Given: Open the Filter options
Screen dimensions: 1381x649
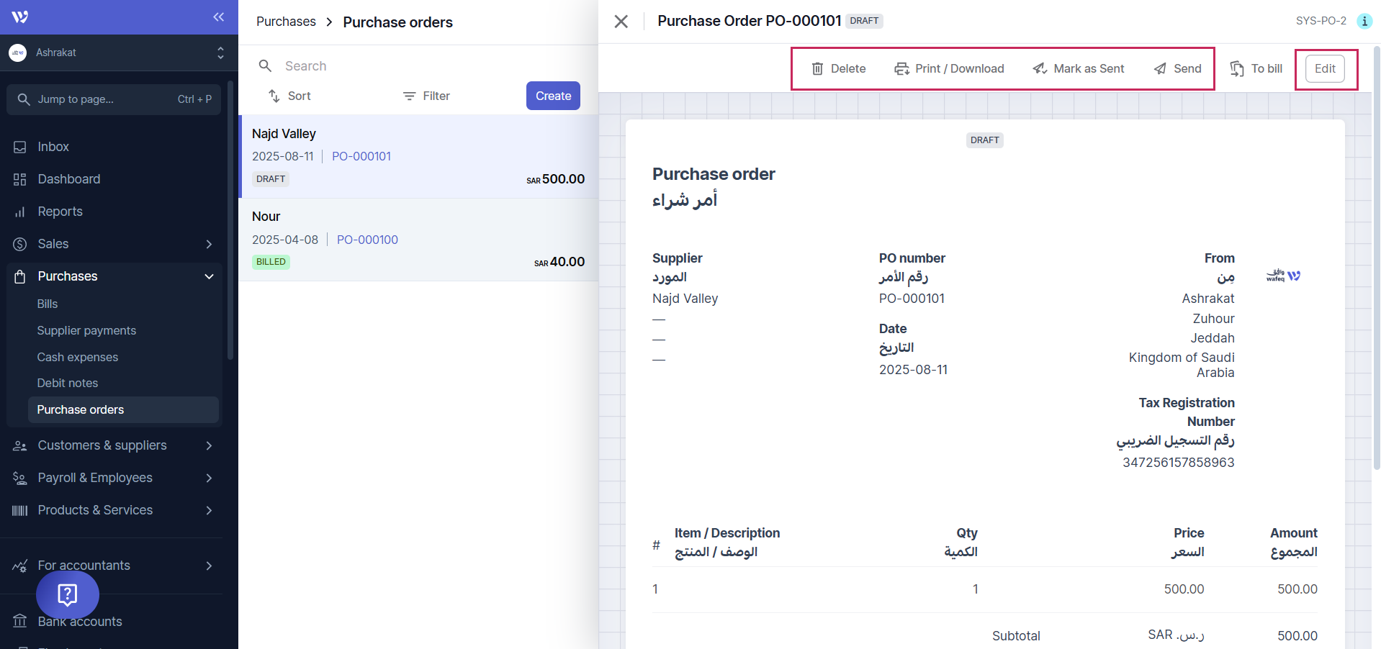Looking at the screenshot, I should click(x=426, y=96).
